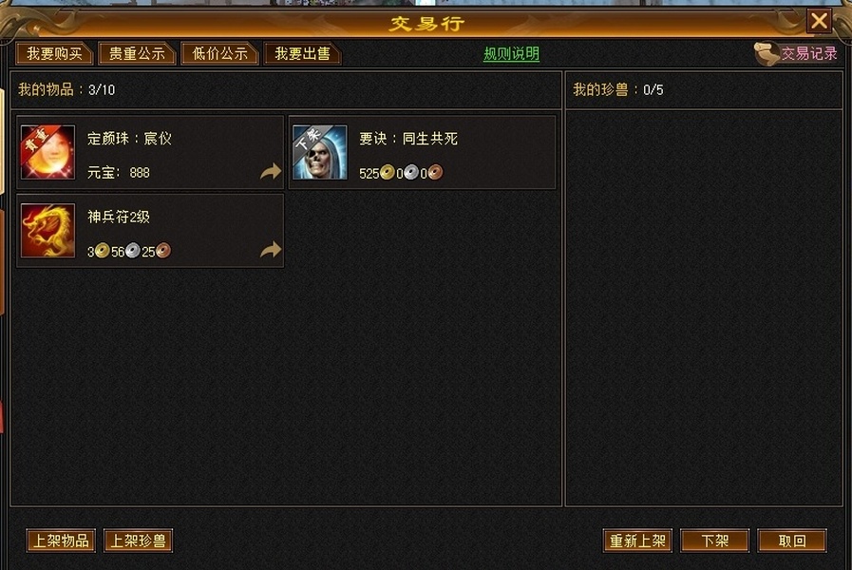Click the skull icon for 同生共死

click(x=319, y=152)
